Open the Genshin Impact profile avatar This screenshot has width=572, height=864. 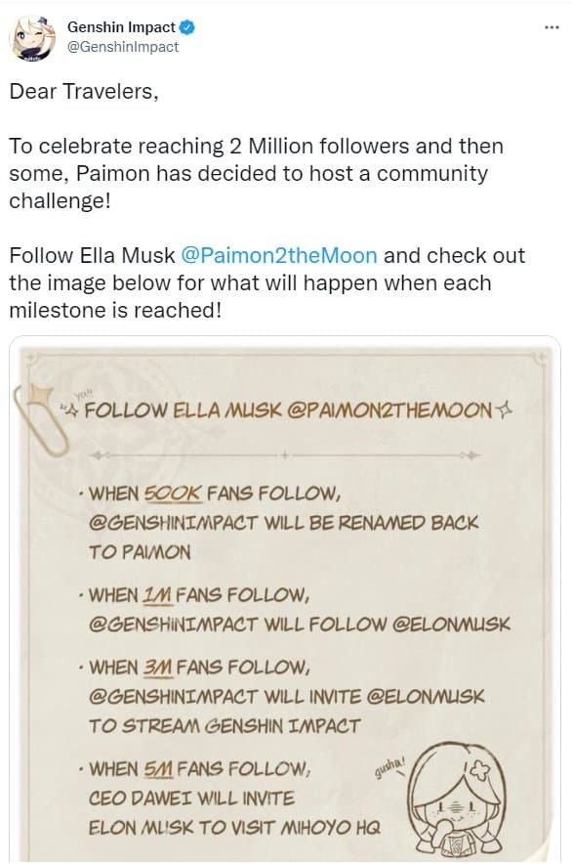(x=34, y=38)
